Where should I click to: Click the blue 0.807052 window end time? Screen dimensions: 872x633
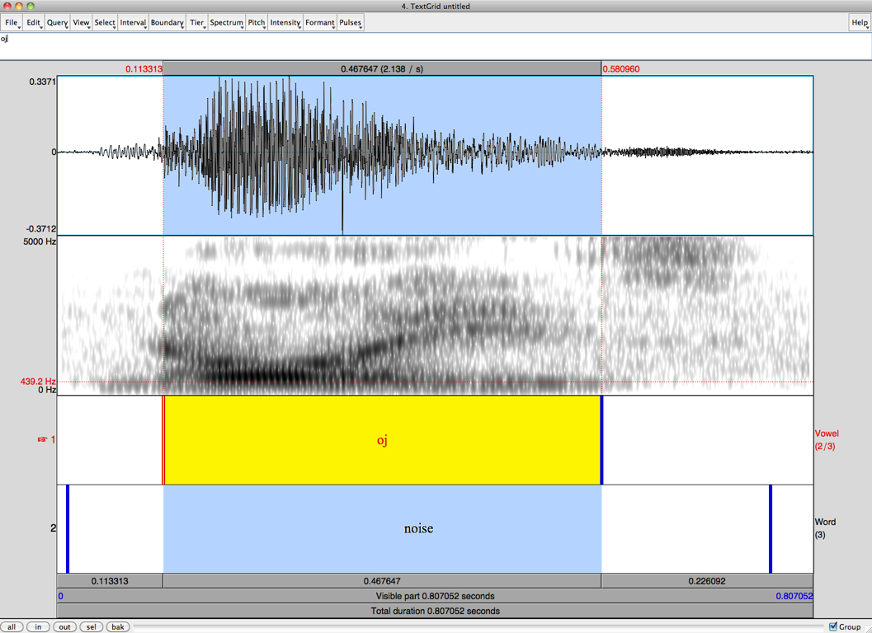coord(794,596)
